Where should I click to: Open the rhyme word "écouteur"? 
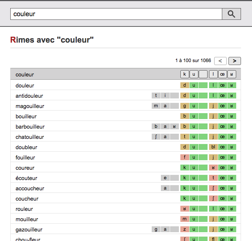point(26,178)
